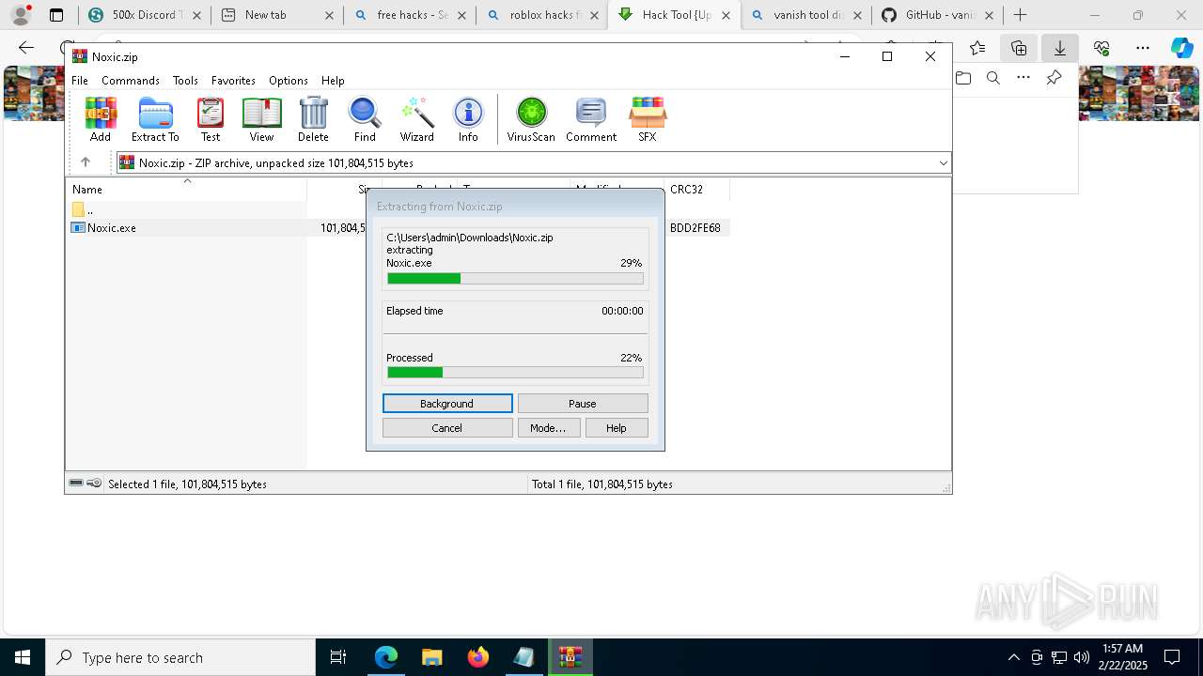Open the Options menu
The height and width of the screenshot is (676, 1203).
[289, 81]
